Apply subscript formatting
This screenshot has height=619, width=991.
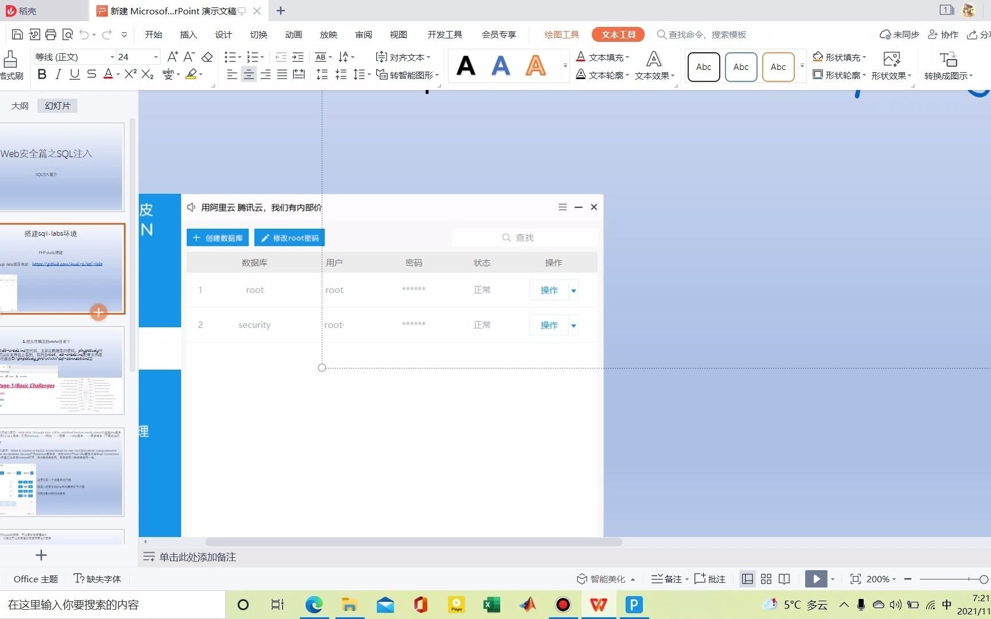148,74
